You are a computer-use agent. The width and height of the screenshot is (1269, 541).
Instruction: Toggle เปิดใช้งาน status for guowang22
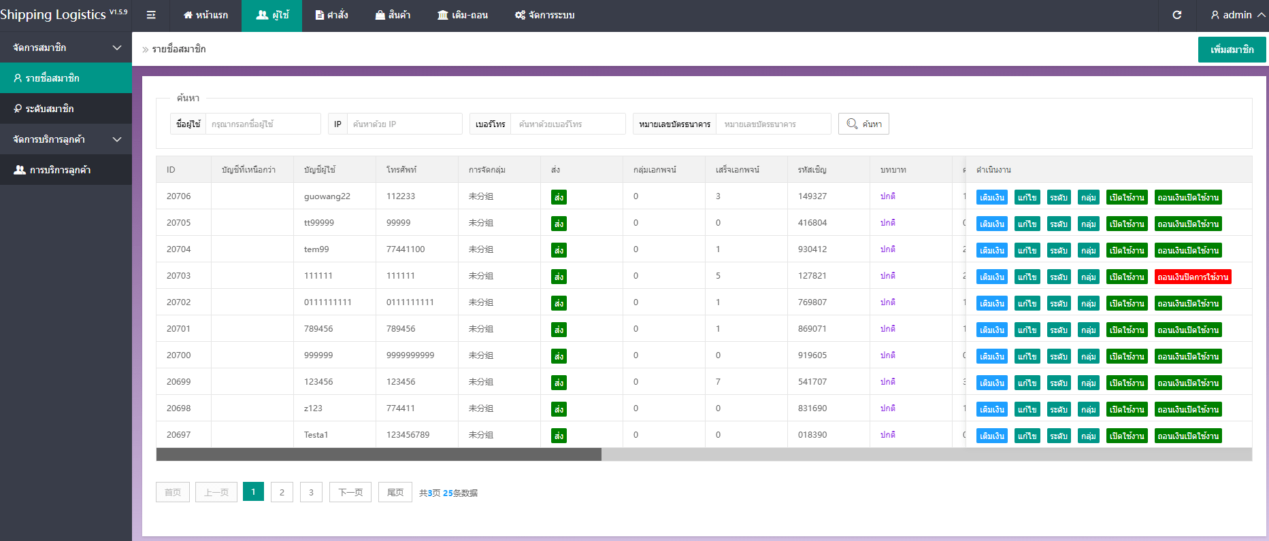(1126, 197)
